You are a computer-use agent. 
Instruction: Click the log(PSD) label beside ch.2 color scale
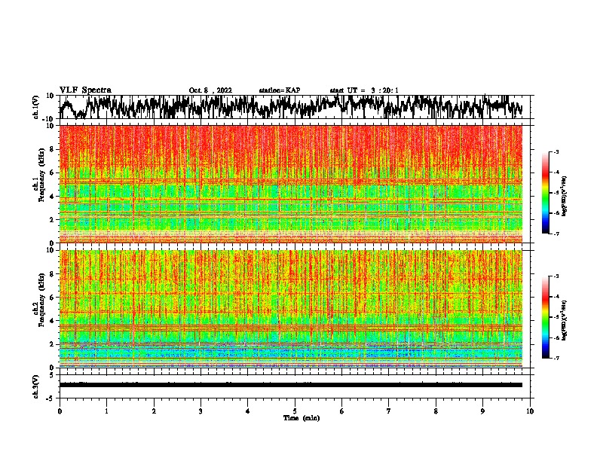565,320
